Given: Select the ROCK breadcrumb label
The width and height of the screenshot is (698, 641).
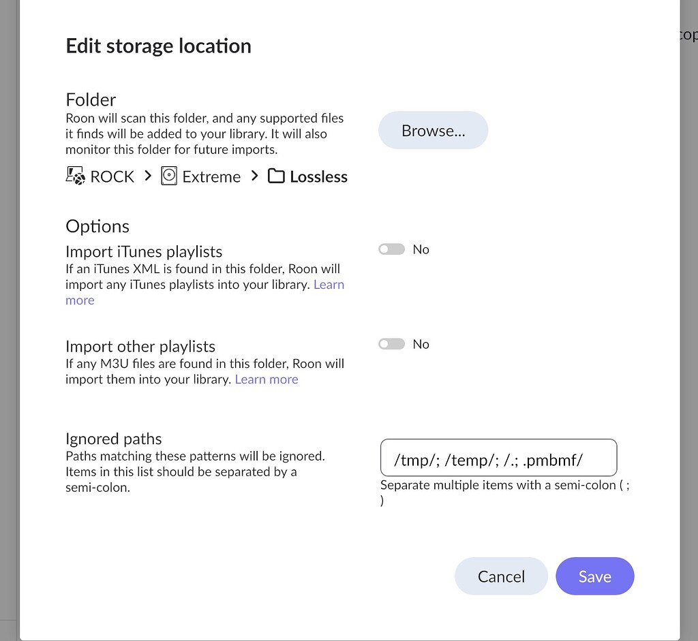Looking at the screenshot, I should 111,176.
